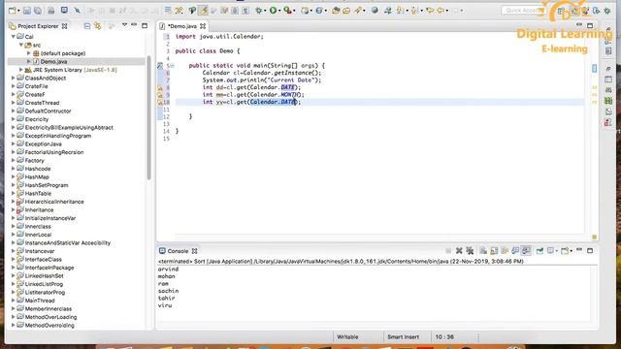
Task: Click the Debug gear icon
Action: (x=259, y=11)
